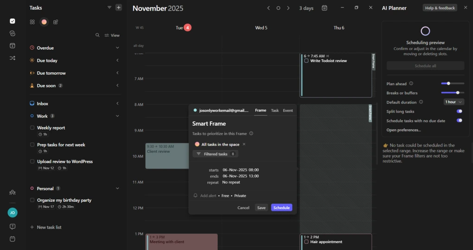Screen dimensions: 473x250
Task: Check off Upload review to WordPress
Action: click(x=32, y=161)
